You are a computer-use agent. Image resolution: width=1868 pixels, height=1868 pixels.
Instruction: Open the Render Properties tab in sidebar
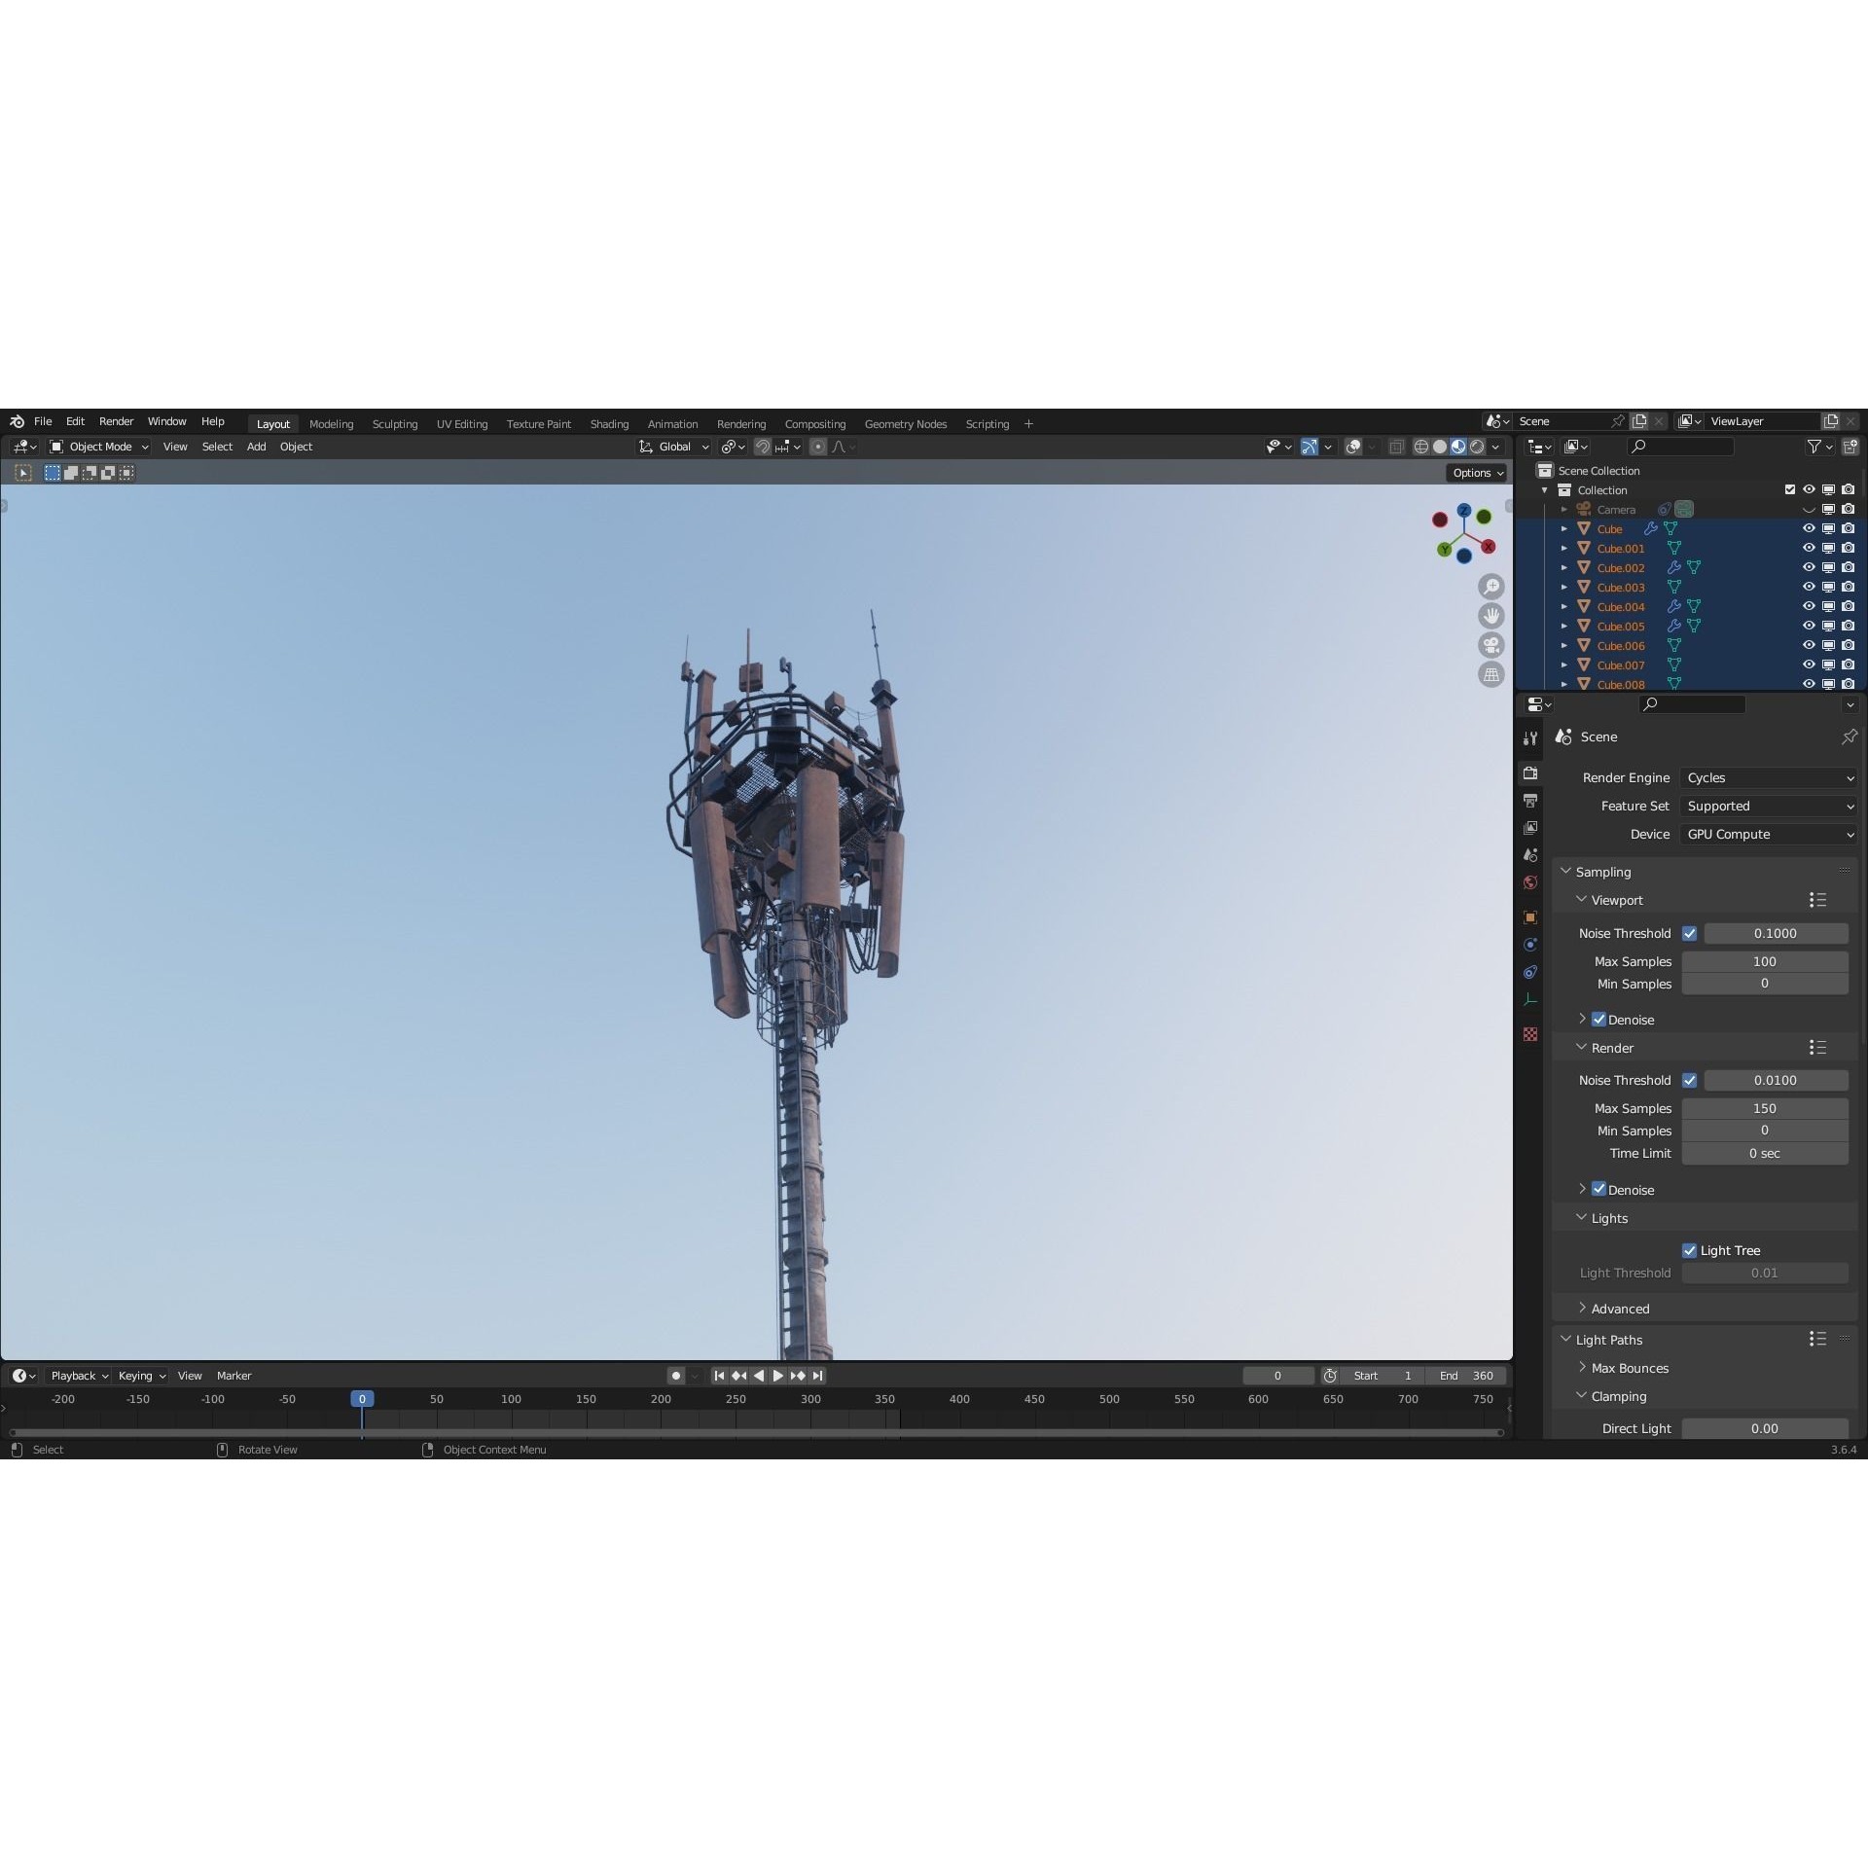point(1530,773)
